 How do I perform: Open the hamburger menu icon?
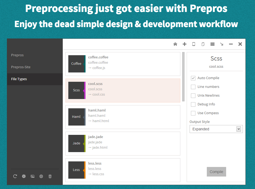(212, 44)
